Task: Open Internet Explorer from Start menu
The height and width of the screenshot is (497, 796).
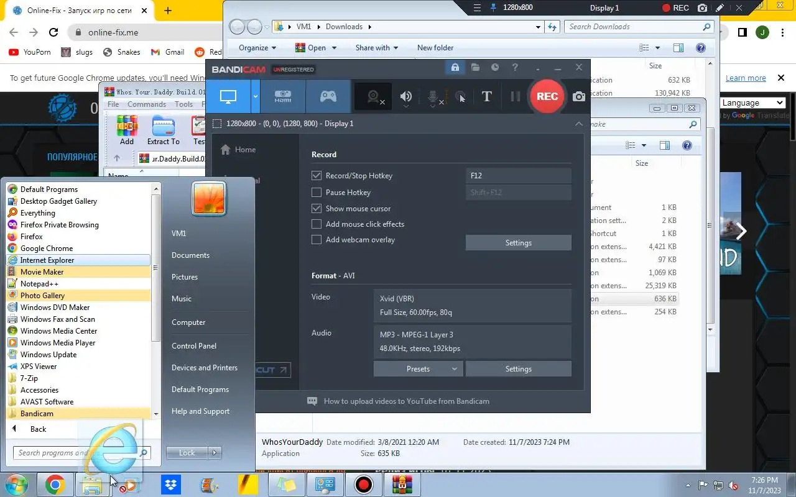Action: coord(78,260)
